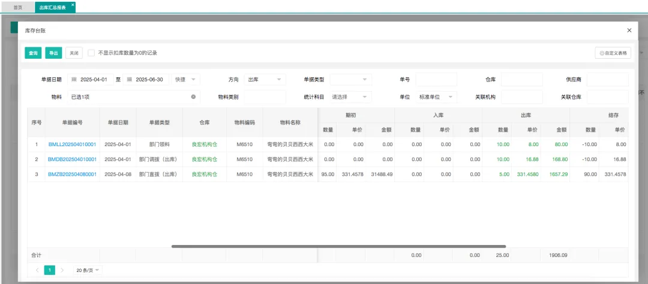Close the 出库汇总报表 tab using its X

(73, 5)
